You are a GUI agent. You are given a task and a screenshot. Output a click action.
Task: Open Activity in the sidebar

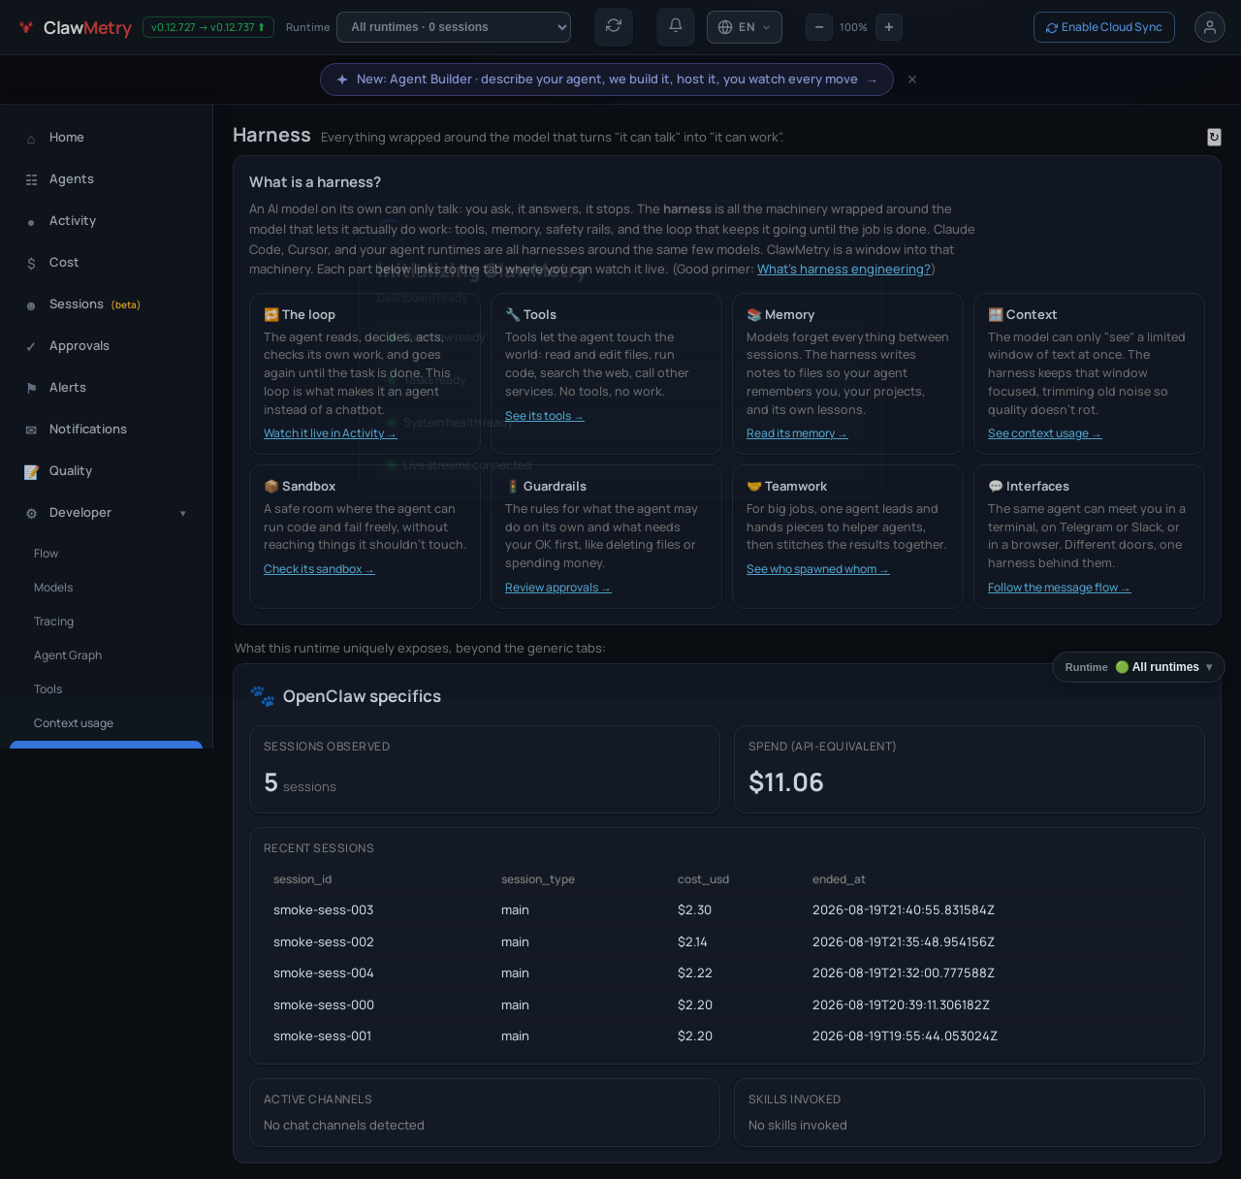coord(73,221)
